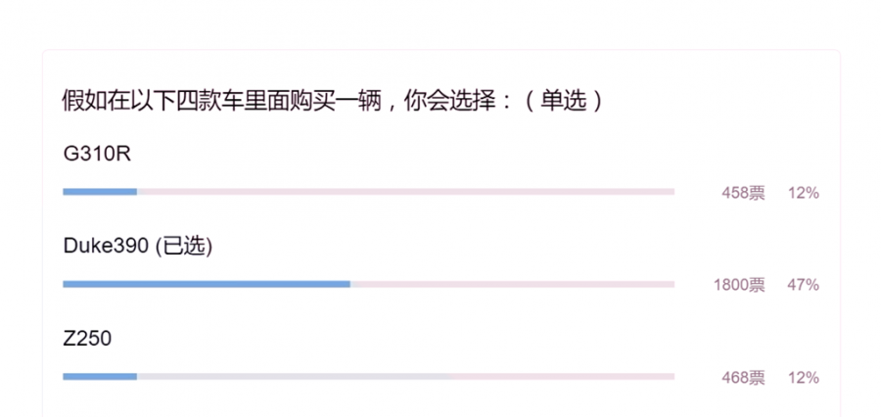881x417 pixels.
Task: Click the blue filled part of G310R bar
Action: click(99, 192)
